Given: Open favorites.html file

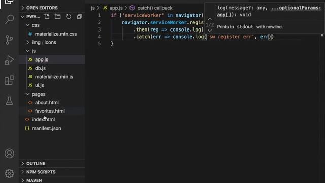Looking at the screenshot, I should pos(52,111).
